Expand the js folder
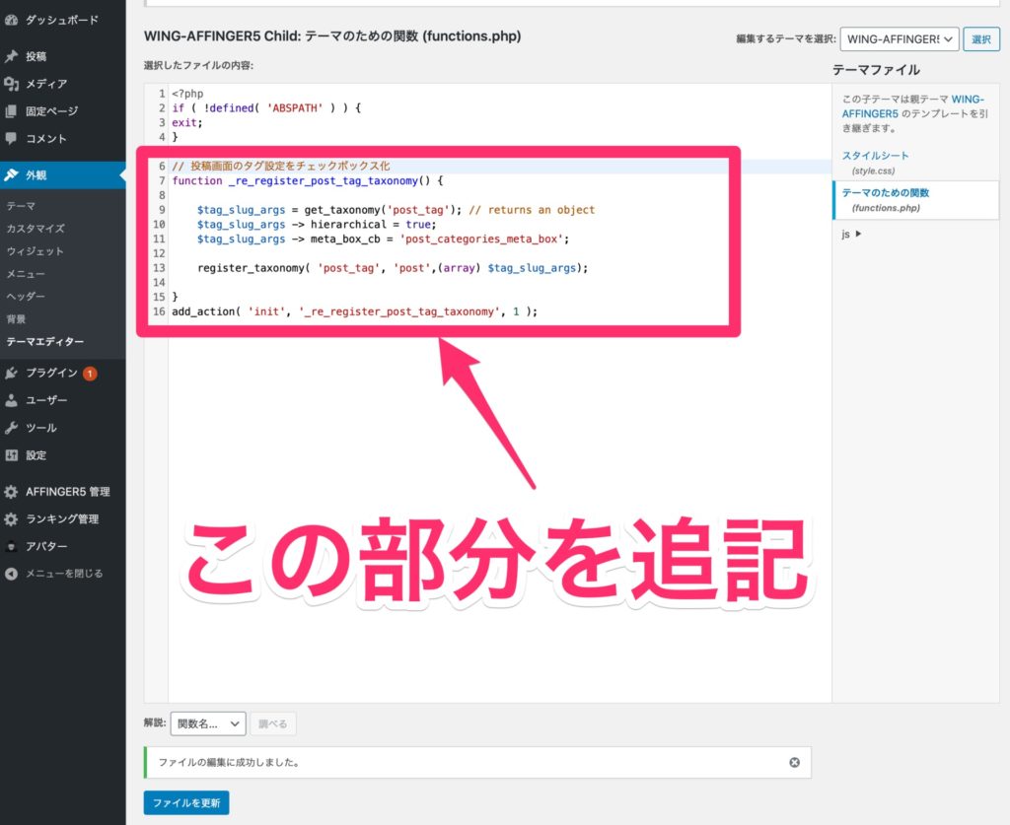This screenshot has height=825, width=1010. tap(851, 235)
